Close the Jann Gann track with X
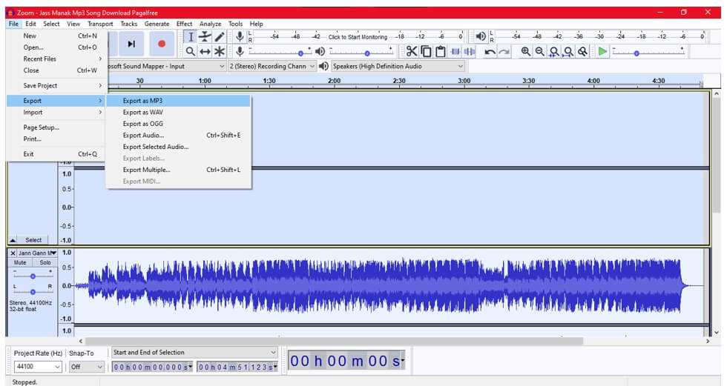 click(13, 253)
